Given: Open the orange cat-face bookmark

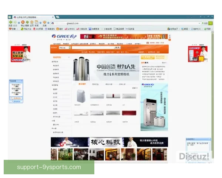Looking at the screenshot, I should pos(60,29).
